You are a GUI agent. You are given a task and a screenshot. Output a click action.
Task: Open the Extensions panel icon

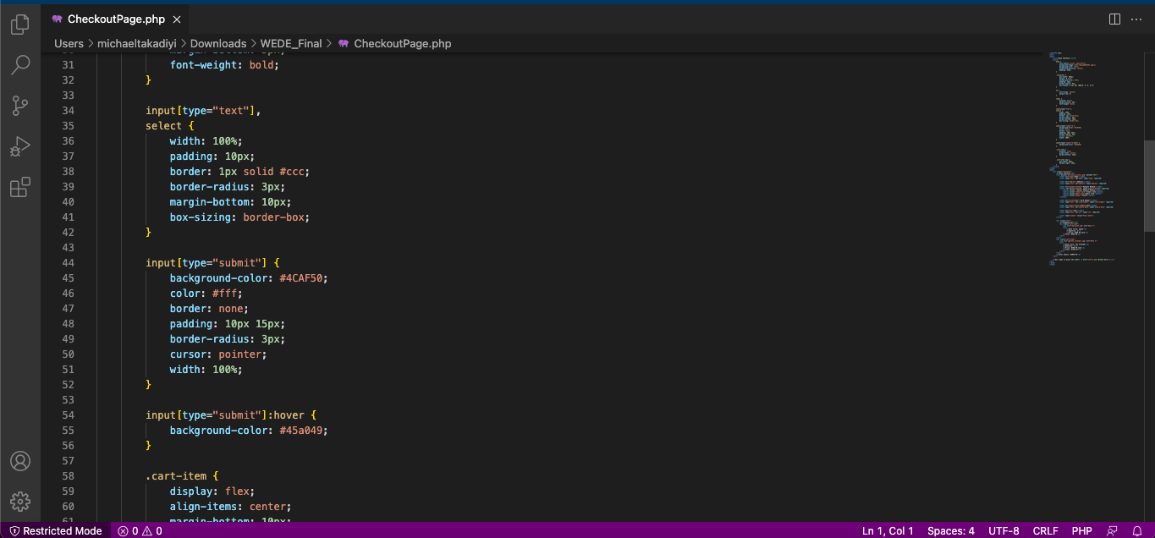pos(19,187)
